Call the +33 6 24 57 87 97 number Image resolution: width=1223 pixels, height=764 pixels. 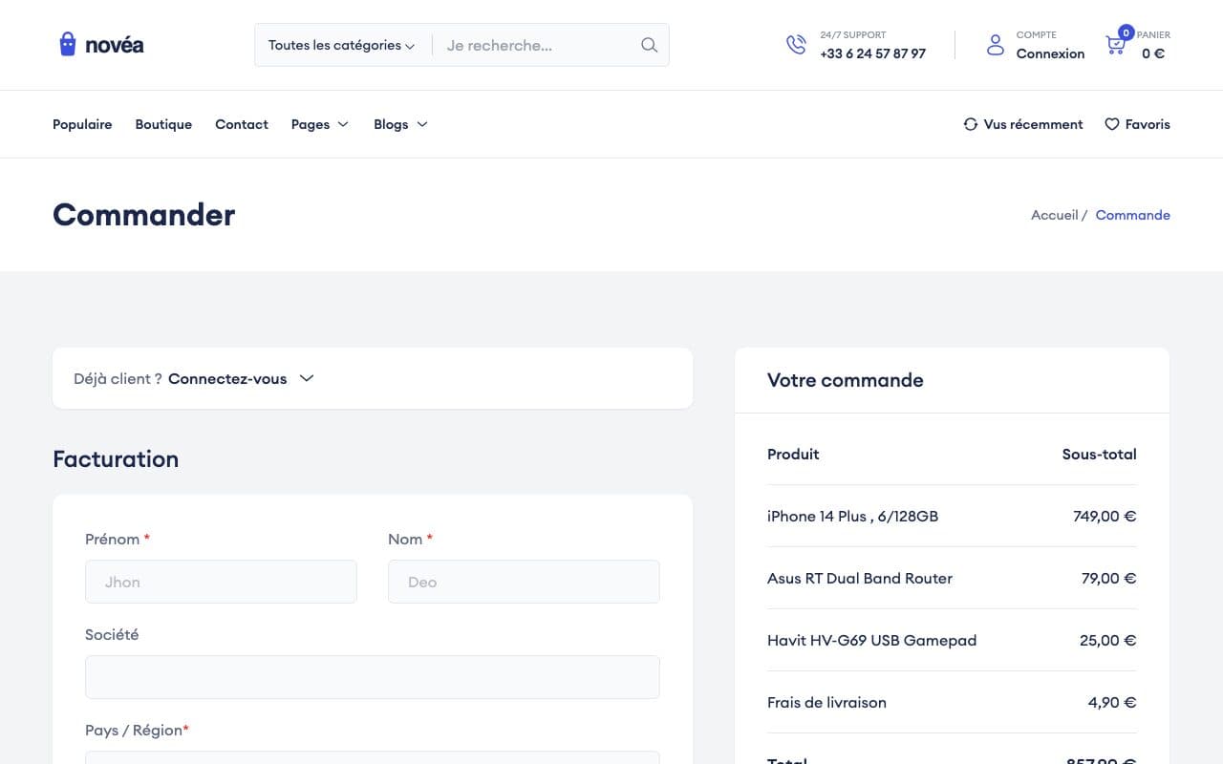[872, 53]
